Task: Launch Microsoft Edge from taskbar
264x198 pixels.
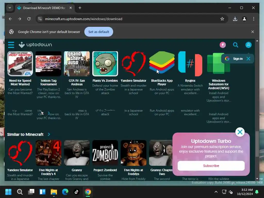Action: point(65,192)
